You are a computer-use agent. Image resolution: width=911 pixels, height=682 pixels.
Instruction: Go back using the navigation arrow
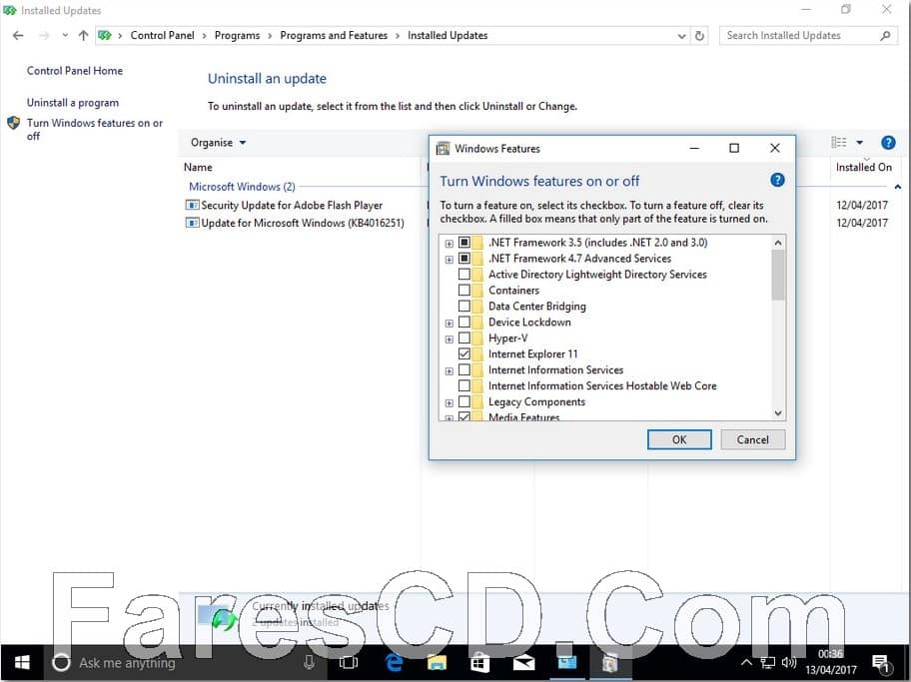click(18, 35)
